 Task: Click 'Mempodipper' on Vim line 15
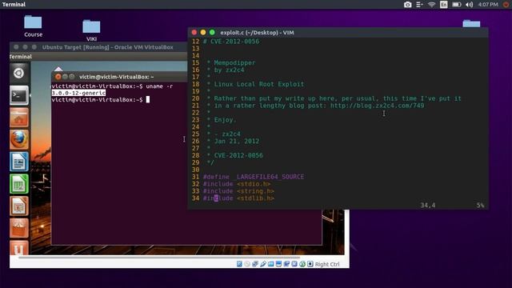[x=234, y=62]
